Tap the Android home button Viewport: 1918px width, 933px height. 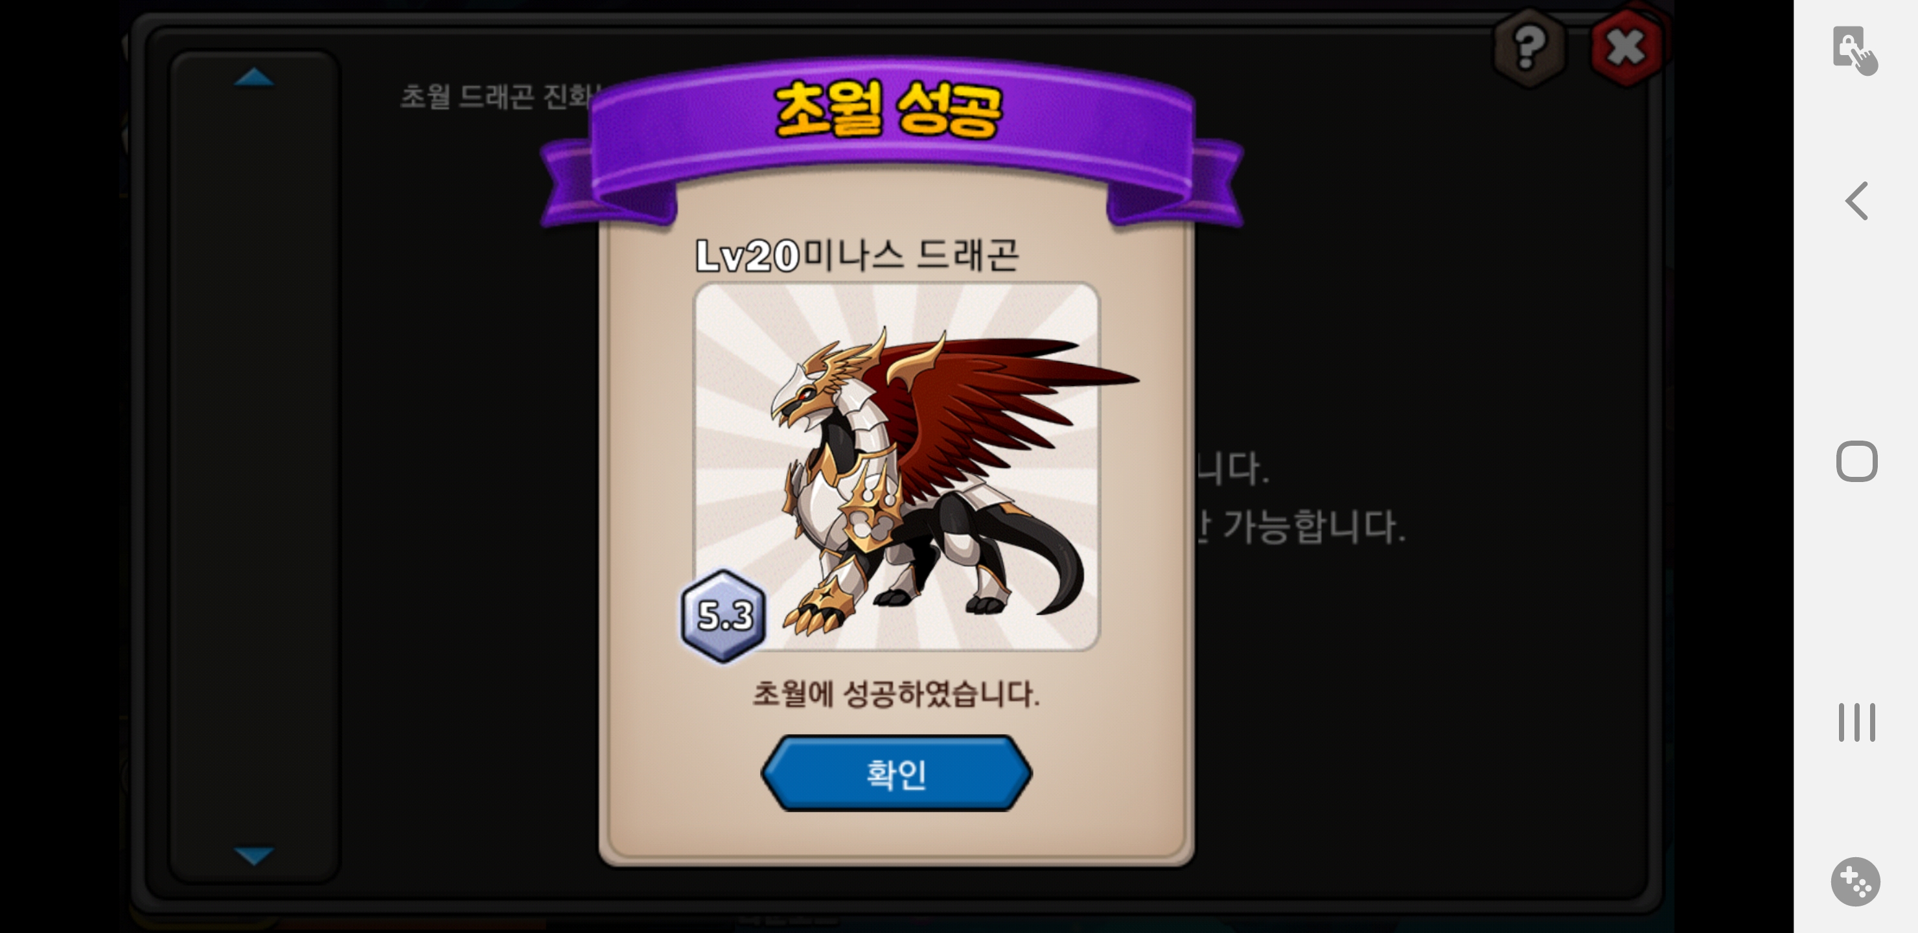point(1856,462)
